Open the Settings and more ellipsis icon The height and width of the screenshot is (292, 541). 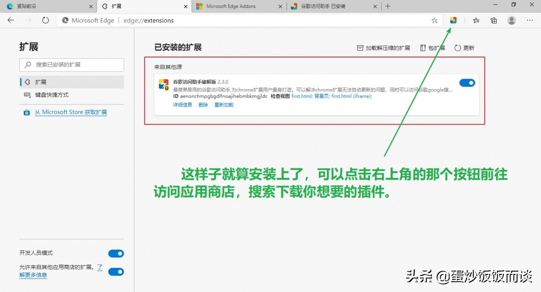pos(530,20)
